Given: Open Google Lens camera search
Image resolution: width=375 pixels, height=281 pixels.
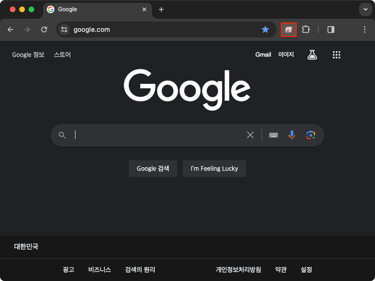Looking at the screenshot, I should (311, 135).
